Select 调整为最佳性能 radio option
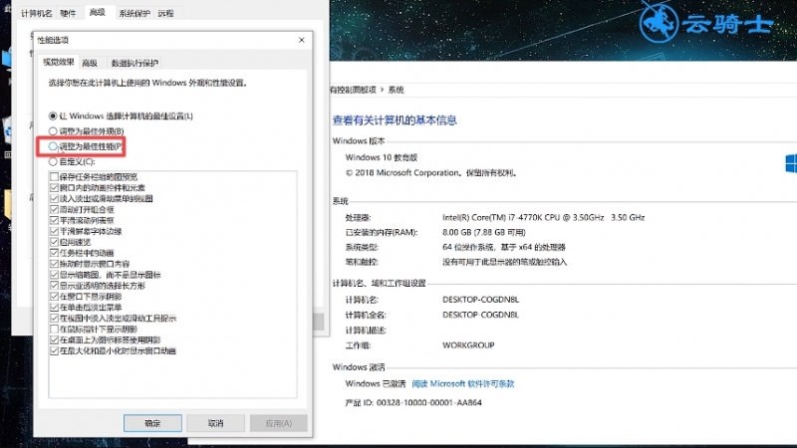The height and width of the screenshot is (448, 797). [x=53, y=146]
